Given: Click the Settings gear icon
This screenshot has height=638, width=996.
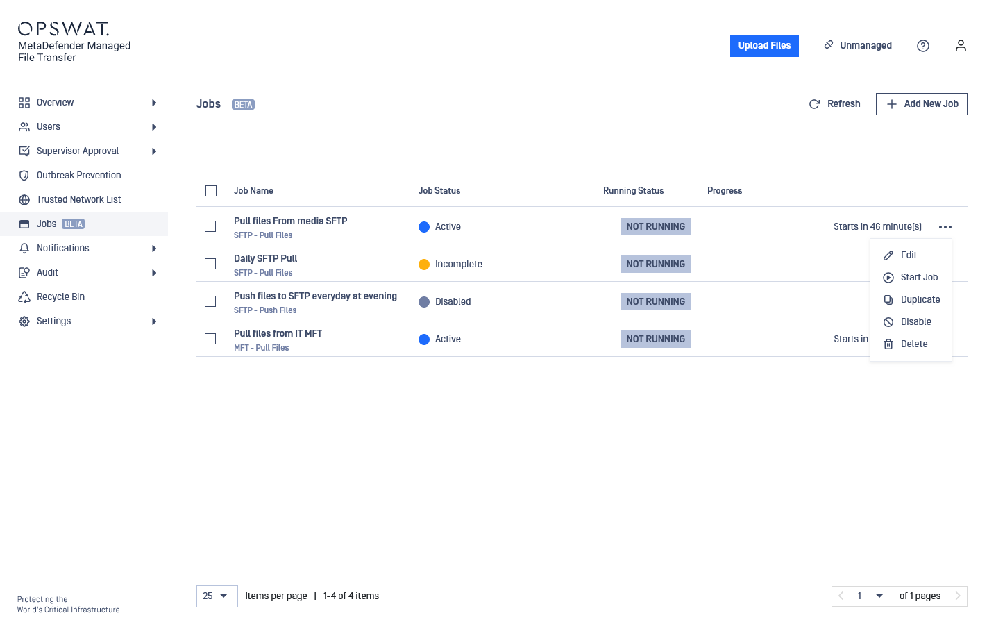Looking at the screenshot, I should pyautogui.click(x=24, y=321).
